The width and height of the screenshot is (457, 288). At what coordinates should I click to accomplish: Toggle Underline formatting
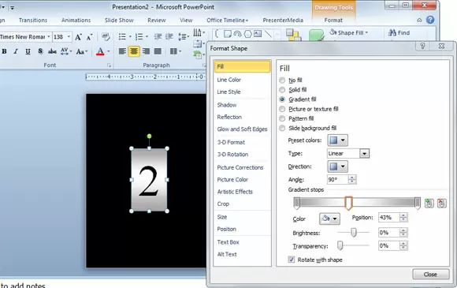28,51
